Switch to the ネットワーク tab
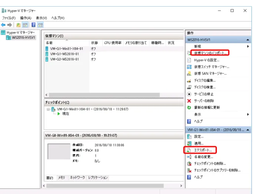Viewport: 253px width, 194px height. coord(77,178)
